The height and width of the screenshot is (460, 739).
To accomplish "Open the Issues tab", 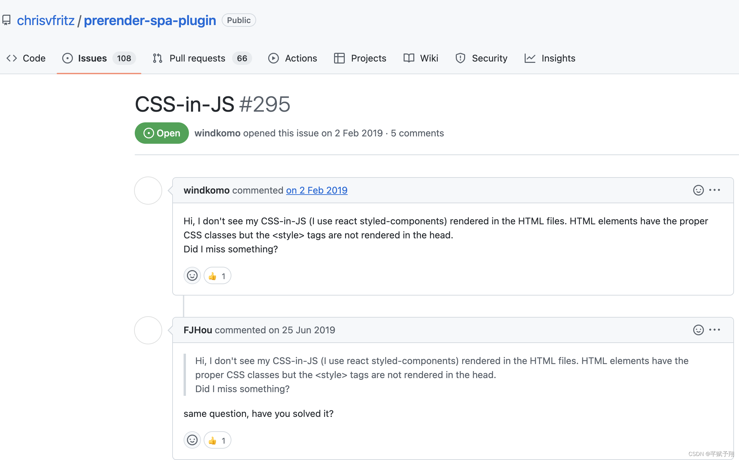I will (99, 58).
